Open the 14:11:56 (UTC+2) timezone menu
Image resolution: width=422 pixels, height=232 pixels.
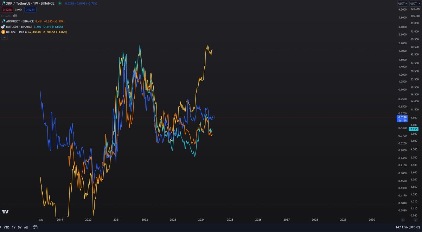tap(408, 227)
